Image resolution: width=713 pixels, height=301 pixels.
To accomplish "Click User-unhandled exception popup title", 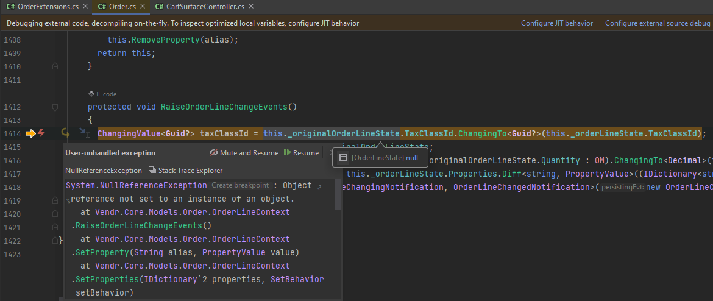I will pyautogui.click(x=110, y=153).
